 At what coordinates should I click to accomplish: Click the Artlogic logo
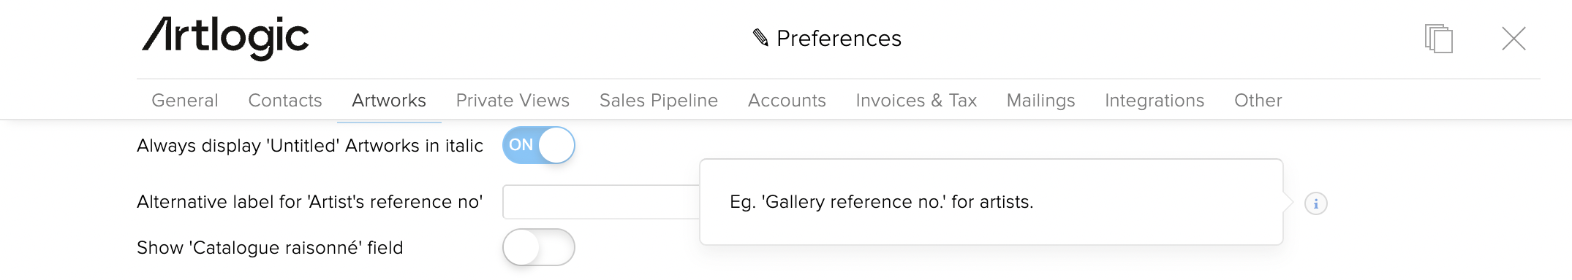click(225, 38)
